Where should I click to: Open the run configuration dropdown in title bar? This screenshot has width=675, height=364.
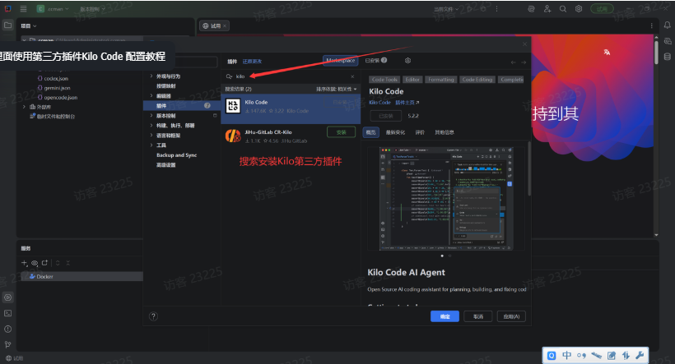click(x=446, y=8)
